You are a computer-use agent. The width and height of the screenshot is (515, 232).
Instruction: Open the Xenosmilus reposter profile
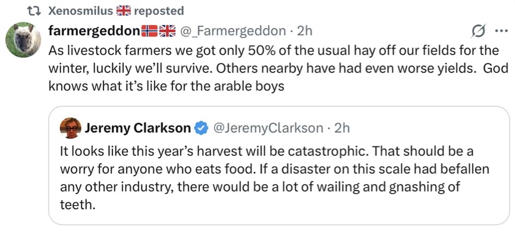[x=80, y=11]
